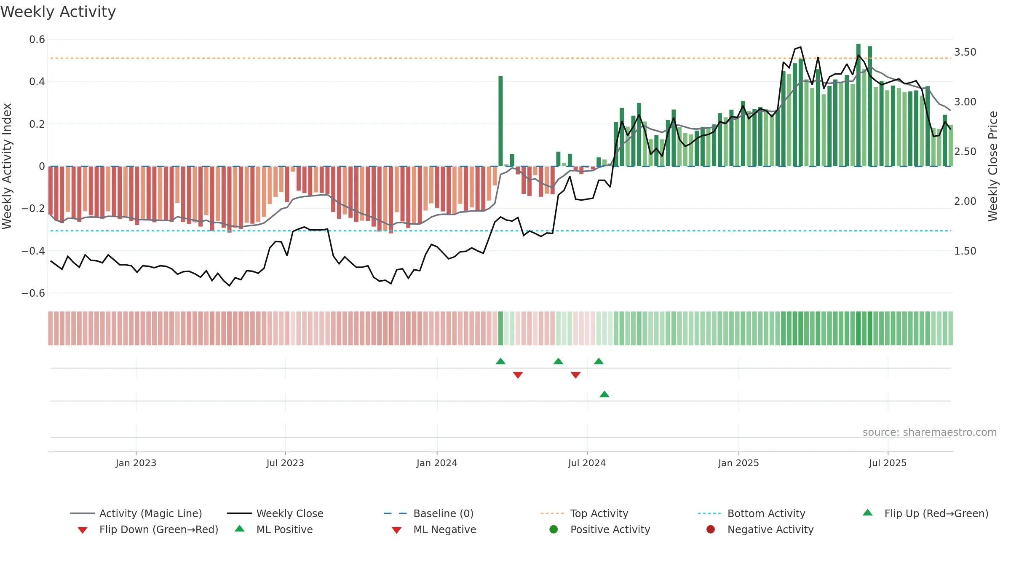Screen dimensions: 1011x569
Task: Click the Weekly Activity Index axis title
Action: (x=7, y=166)
